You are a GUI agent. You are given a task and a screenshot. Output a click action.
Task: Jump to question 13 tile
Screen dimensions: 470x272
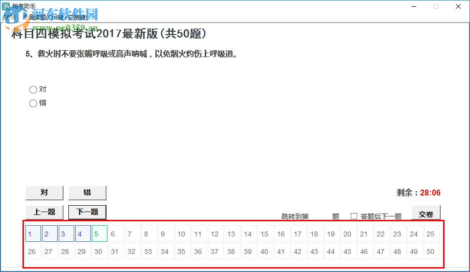point(233,234)
